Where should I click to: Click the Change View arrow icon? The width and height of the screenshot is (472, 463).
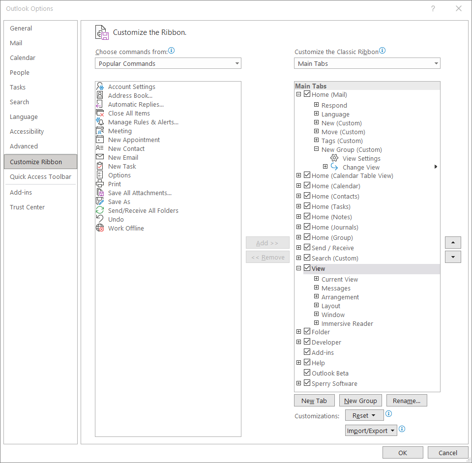pos(334,167)
